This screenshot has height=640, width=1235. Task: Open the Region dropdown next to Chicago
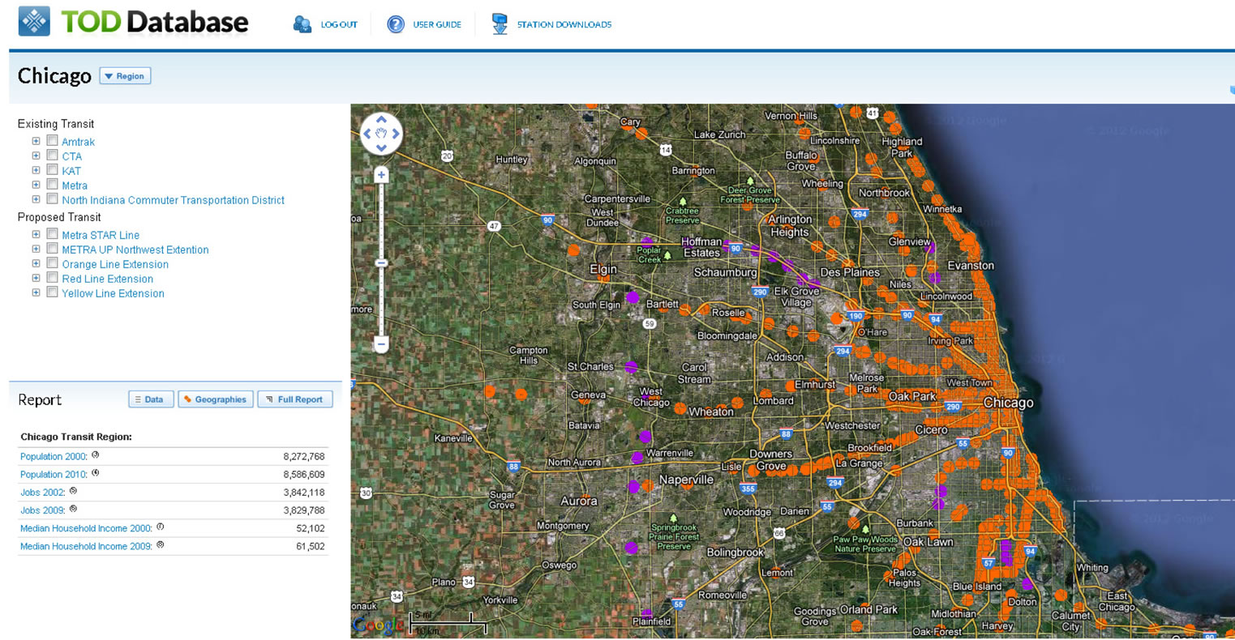(125, 75)
